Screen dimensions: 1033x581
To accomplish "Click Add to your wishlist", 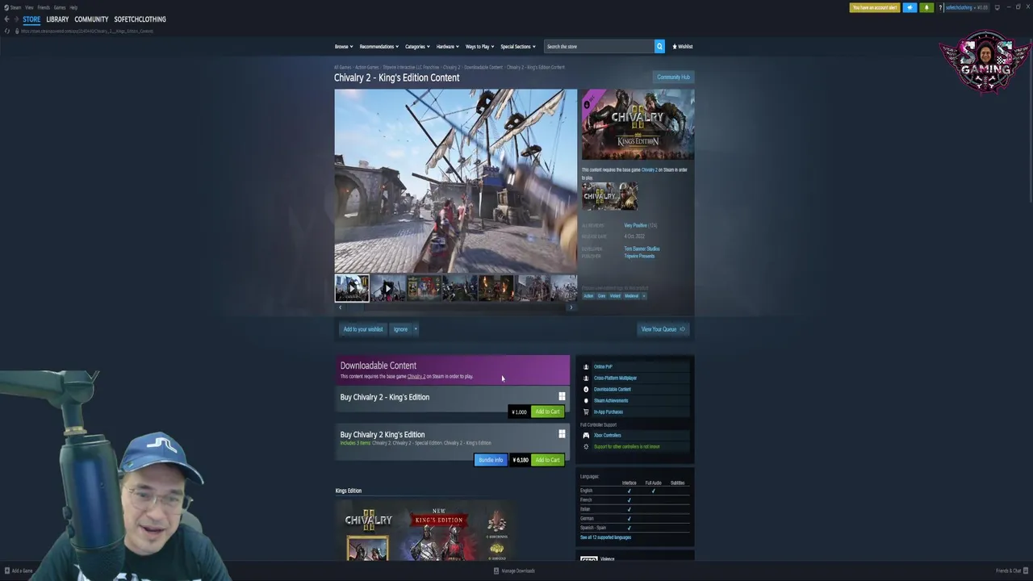I will [363, 329].
